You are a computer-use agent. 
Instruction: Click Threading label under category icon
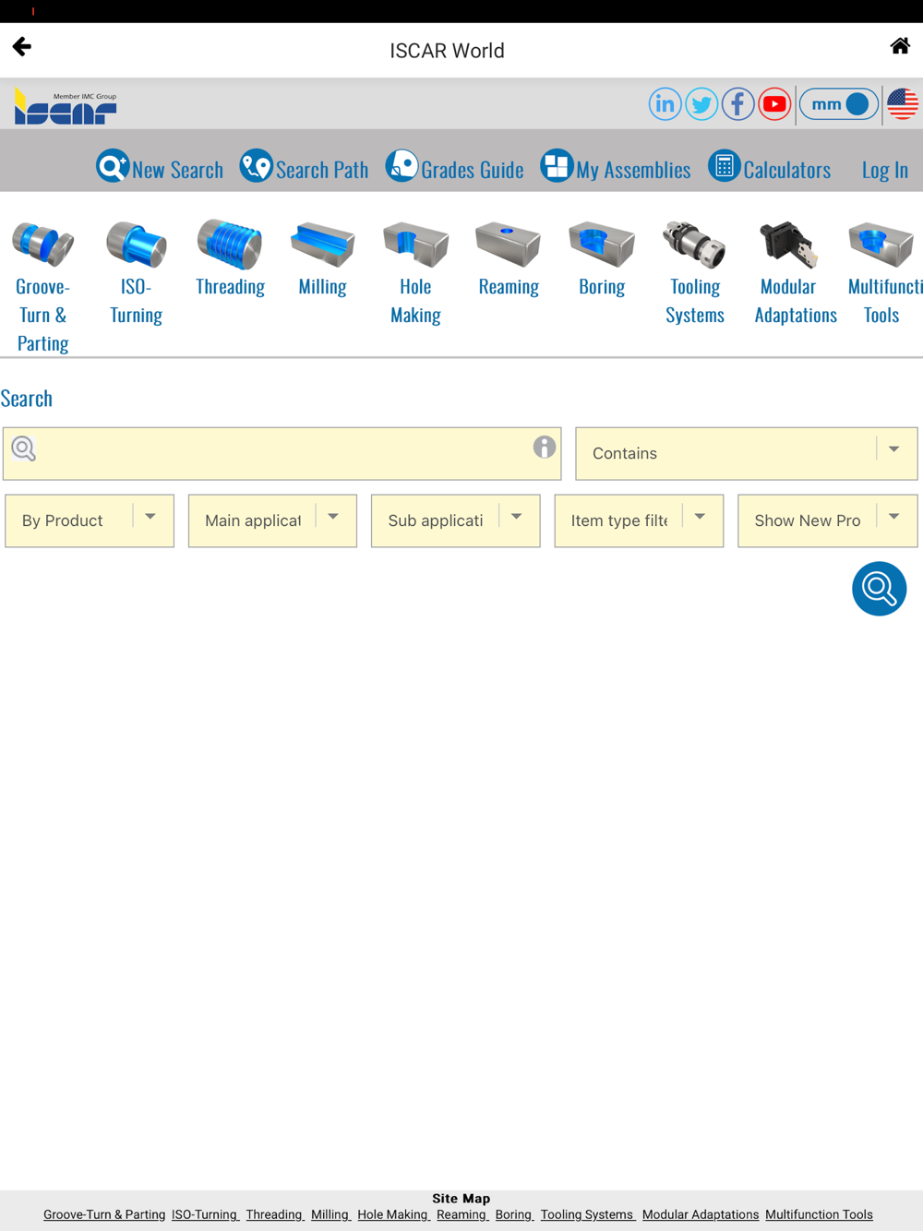(x=230, y=286)
